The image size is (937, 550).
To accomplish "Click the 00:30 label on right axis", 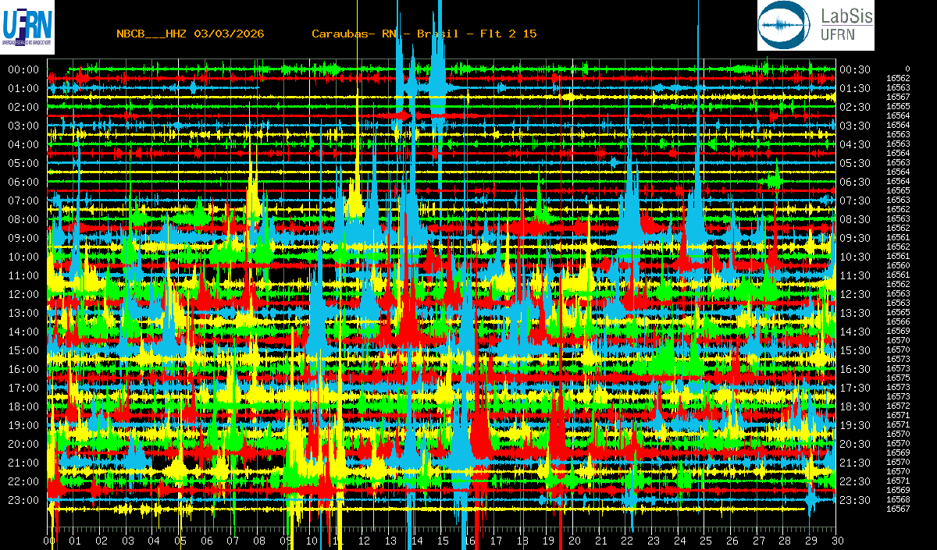I will tap(854, 69).
